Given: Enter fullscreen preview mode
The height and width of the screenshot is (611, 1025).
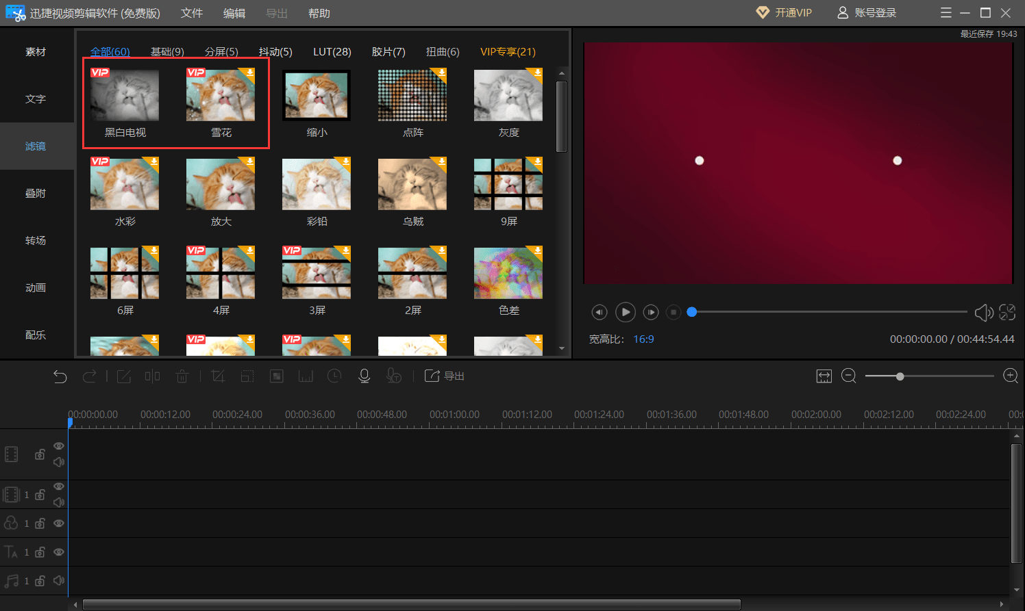Looking at the screenshot, I should pos(1007,312).
